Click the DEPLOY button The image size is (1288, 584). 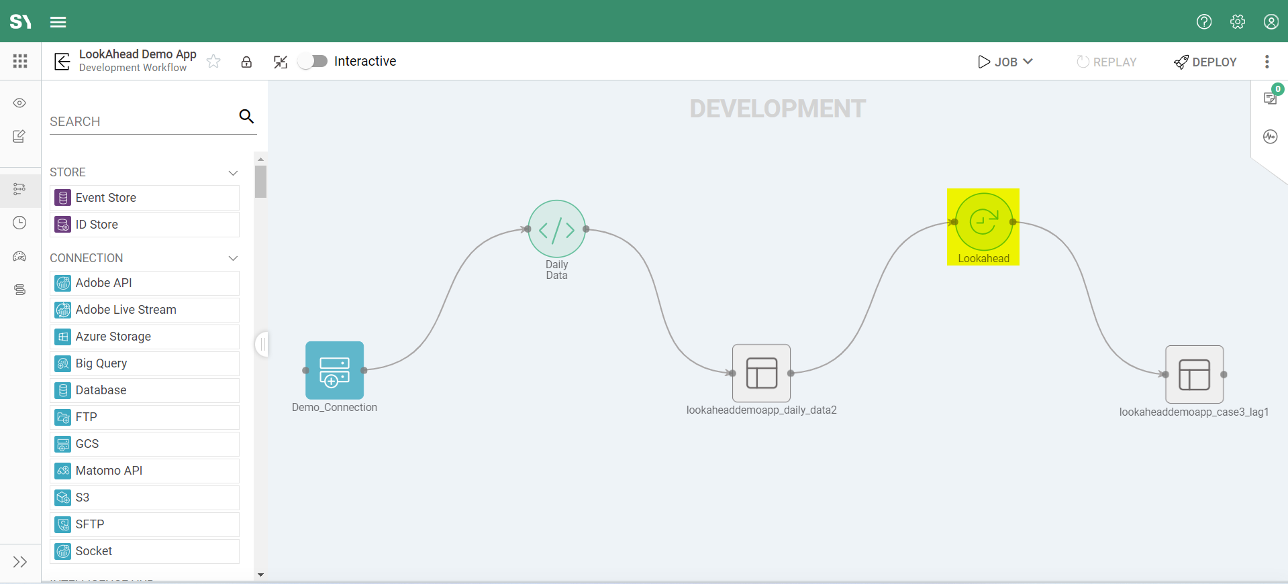pyautogui.click(x=1205, y=62)
